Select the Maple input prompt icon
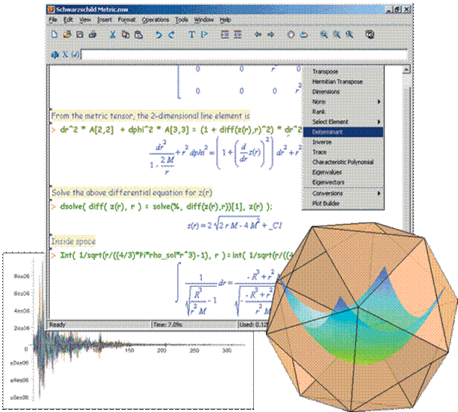This screenshot has width=458, height=412. pos(204,34)
